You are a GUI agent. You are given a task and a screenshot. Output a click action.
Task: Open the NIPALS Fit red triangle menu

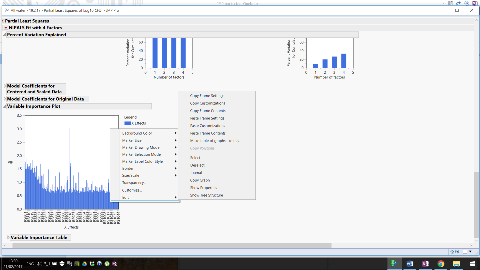[6, 28]
